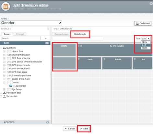Switch to Detail mode tab
153x134 pixels.
(80, 34)
